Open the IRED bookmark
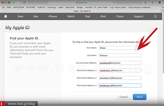Screen dimensions: 164x106 9,7
